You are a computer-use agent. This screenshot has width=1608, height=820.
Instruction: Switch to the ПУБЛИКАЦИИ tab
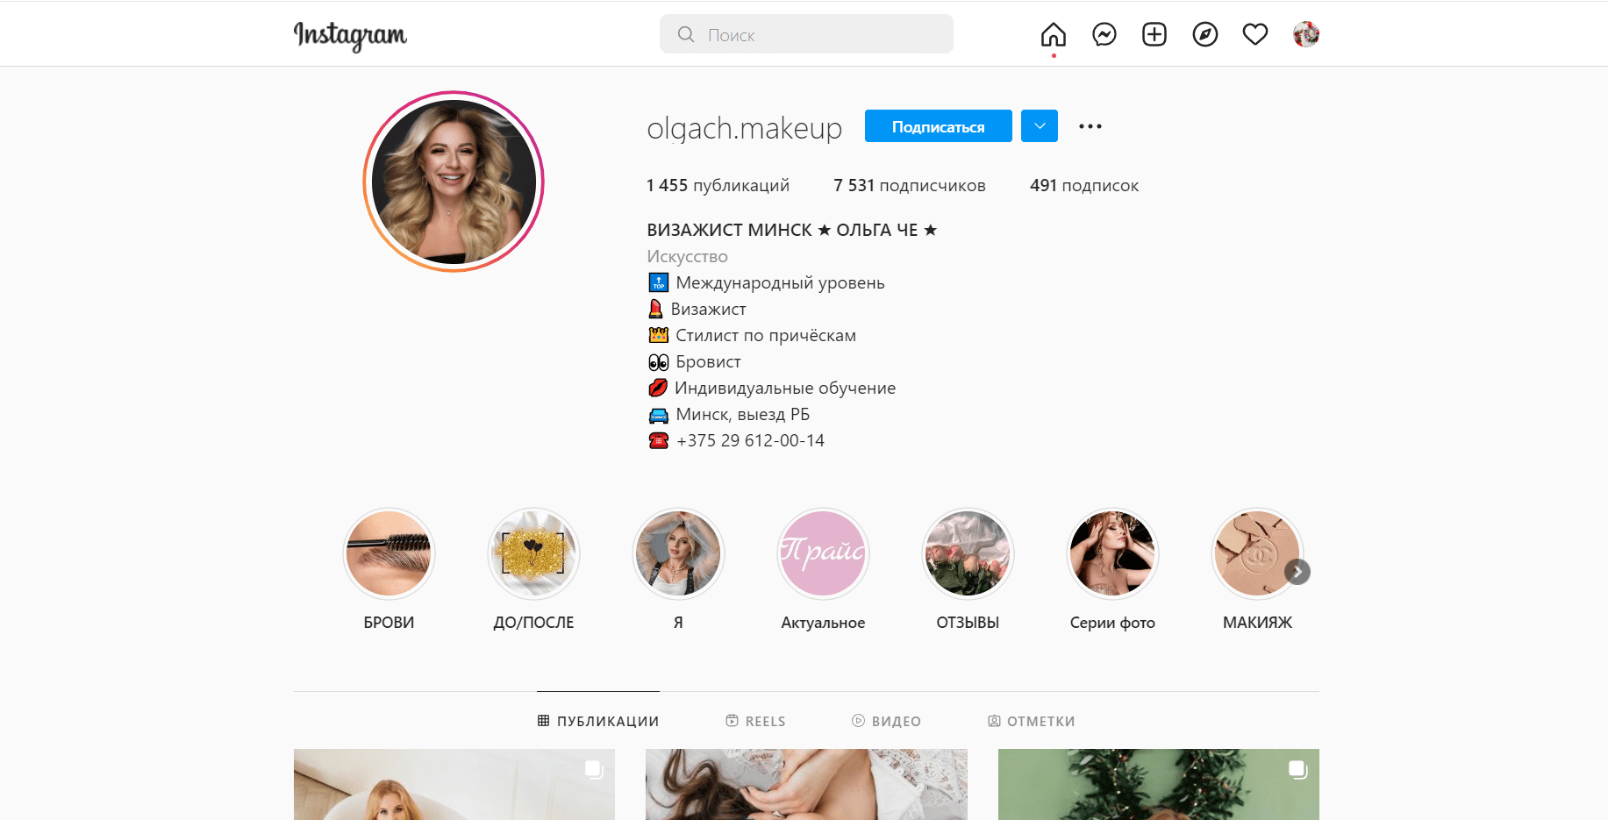598,721
